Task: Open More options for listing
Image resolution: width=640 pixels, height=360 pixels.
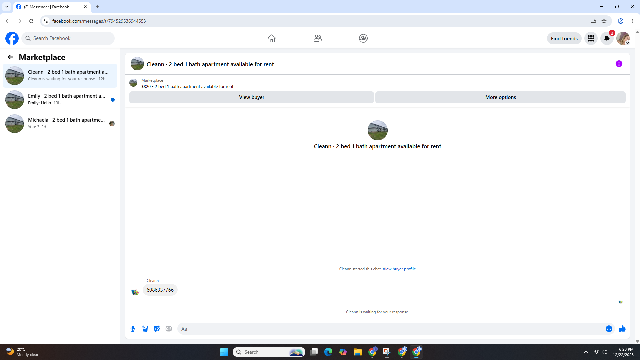Action: [500, 97]
